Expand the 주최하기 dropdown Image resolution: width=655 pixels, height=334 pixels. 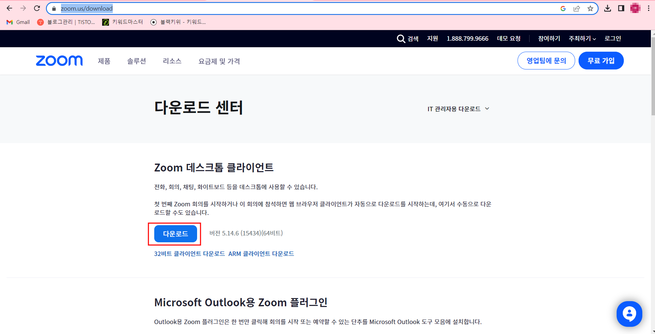(x=582, y=39)
